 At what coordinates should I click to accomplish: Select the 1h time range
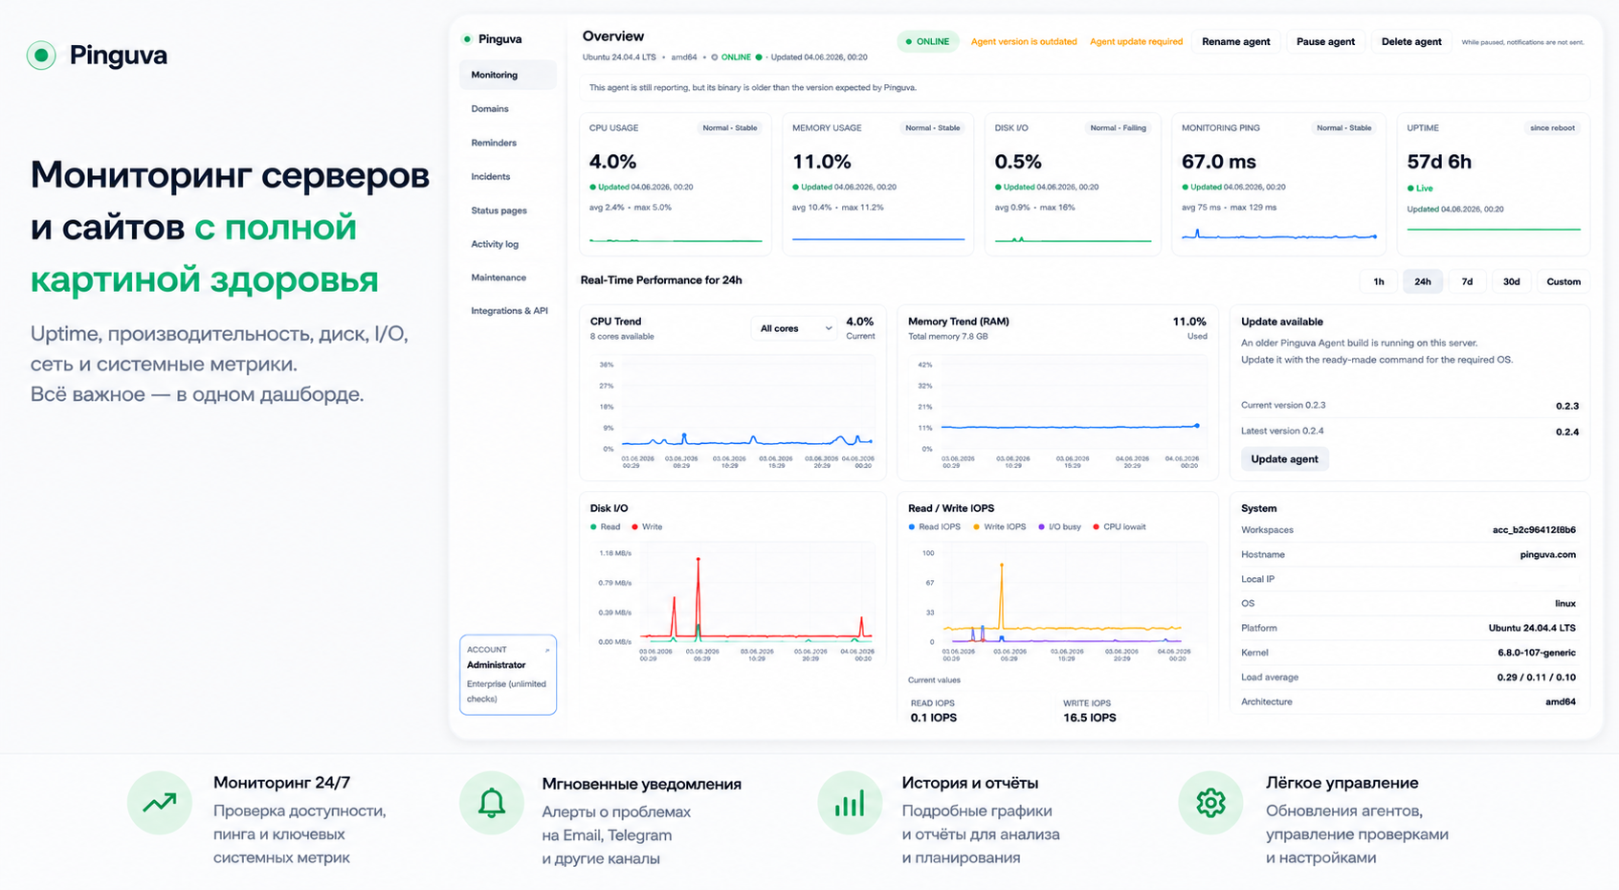tap(1379, 281)
